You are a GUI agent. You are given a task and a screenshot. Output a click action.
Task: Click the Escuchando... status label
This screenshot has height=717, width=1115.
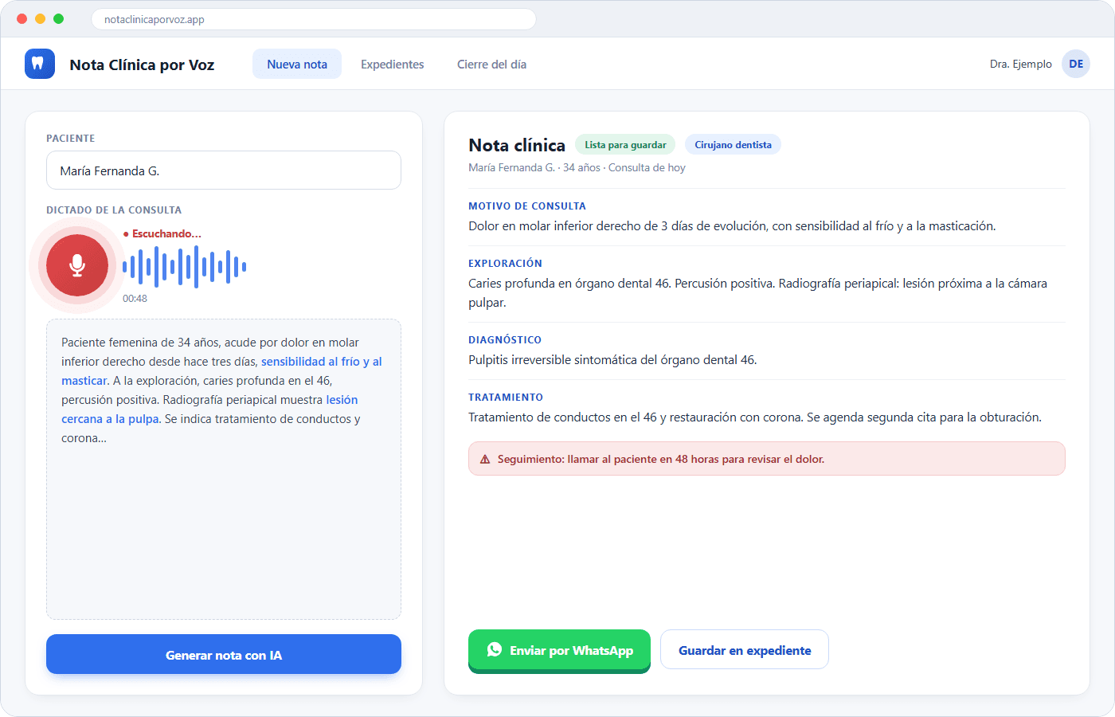162,233
